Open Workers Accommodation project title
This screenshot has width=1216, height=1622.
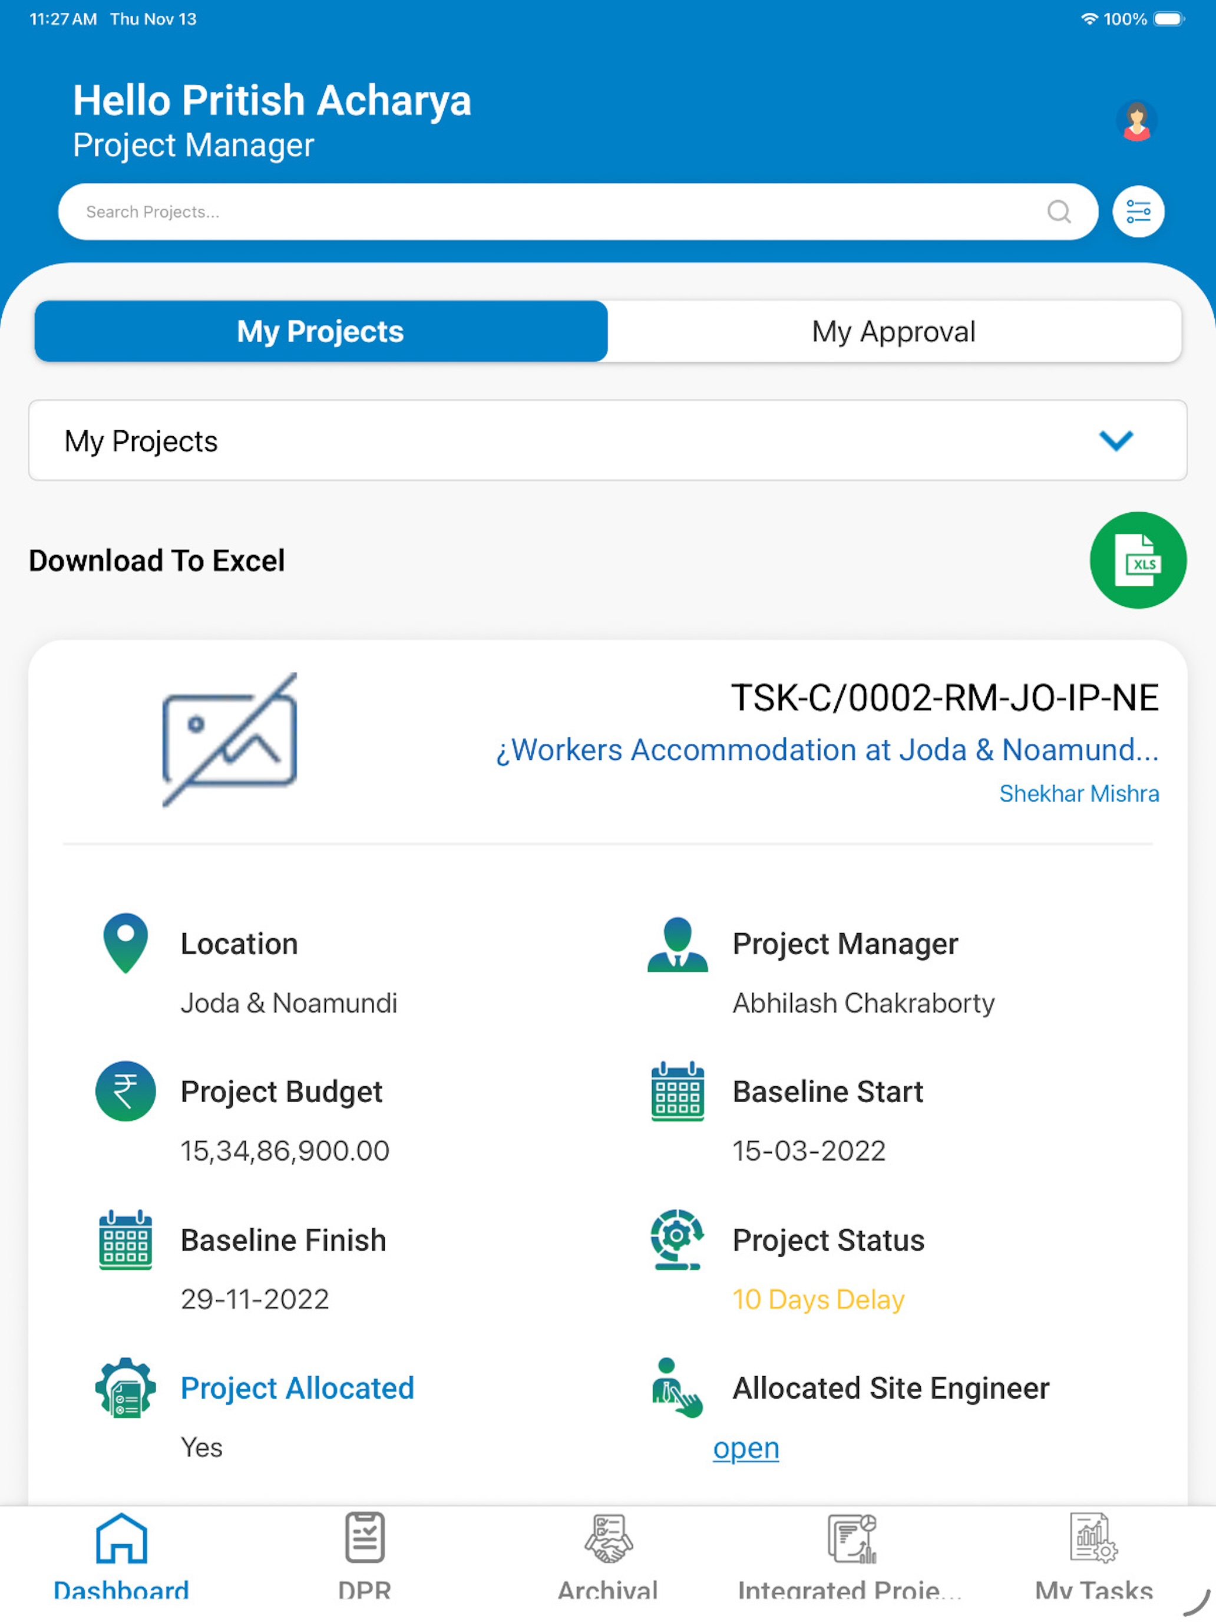(827, 750)
